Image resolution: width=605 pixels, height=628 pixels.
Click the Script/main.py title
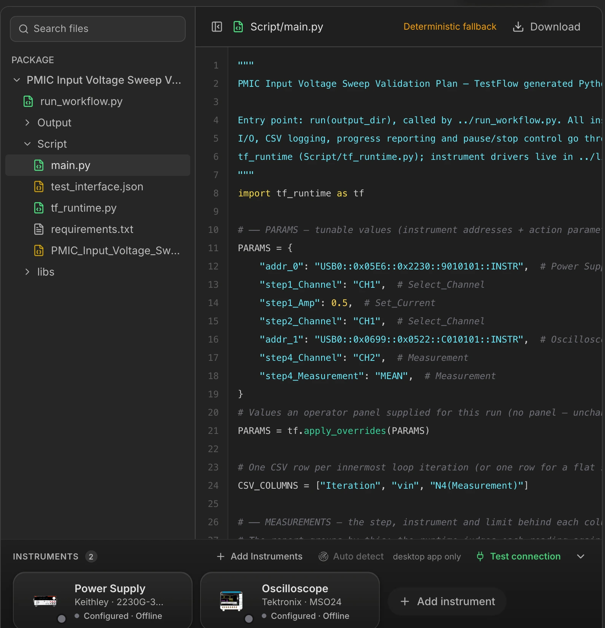[x=287, y=27]
